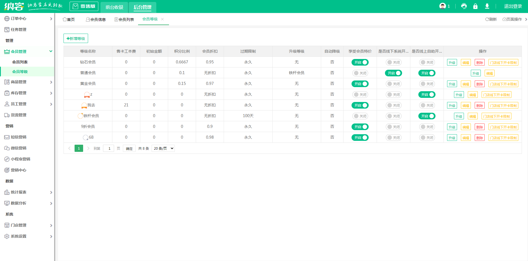The height and width of the screenshot is (261, 528).
Task: Open WeChat marketing (微信营销) sidebar item
Action: (x=19, y=148)
